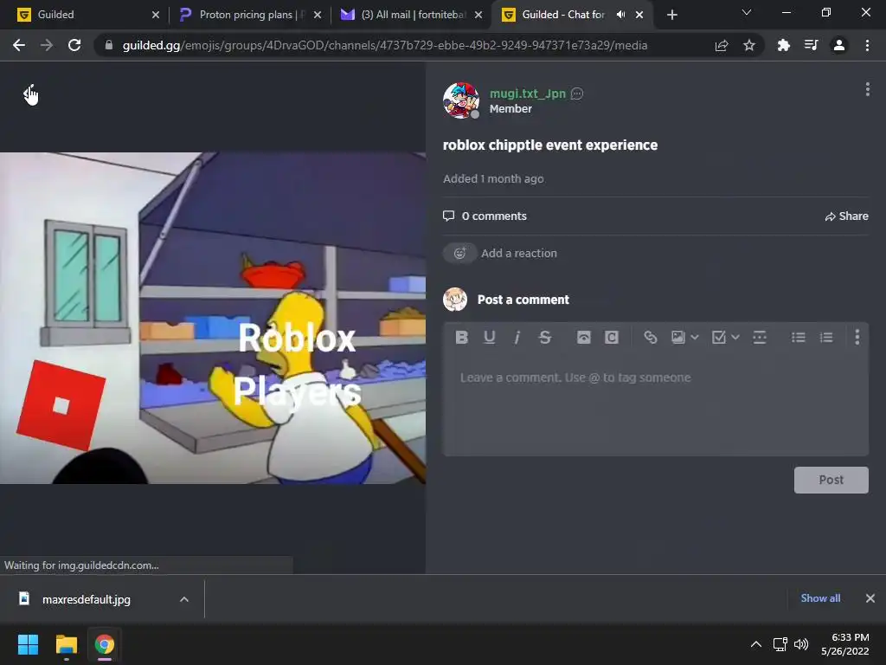Bookmark this page with star icon
The height and width of the screenshot is (665, 886).
coord(749,45)
